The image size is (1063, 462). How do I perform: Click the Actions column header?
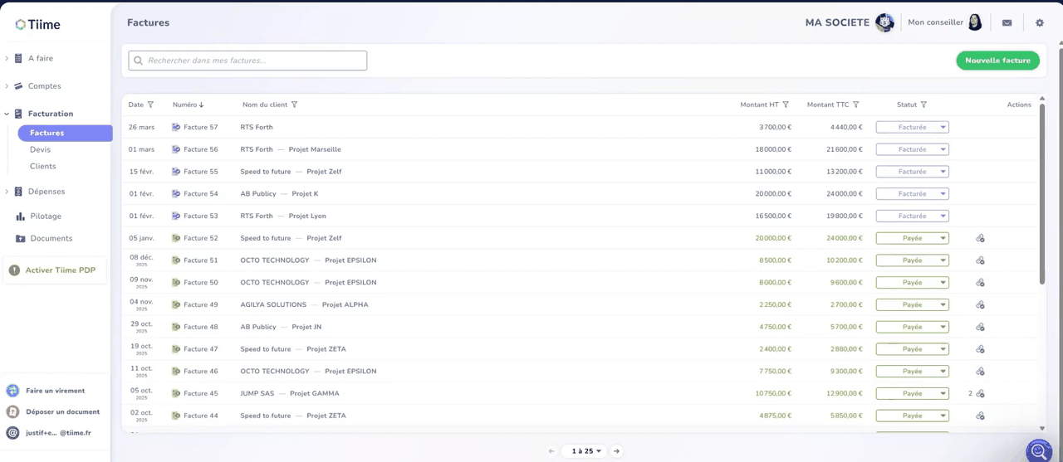[1019, 105]
